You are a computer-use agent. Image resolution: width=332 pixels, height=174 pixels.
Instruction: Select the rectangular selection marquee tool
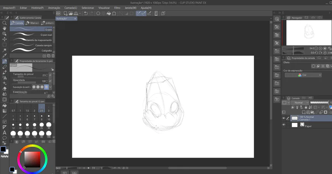pyautogui.click(x=4, y=45)
